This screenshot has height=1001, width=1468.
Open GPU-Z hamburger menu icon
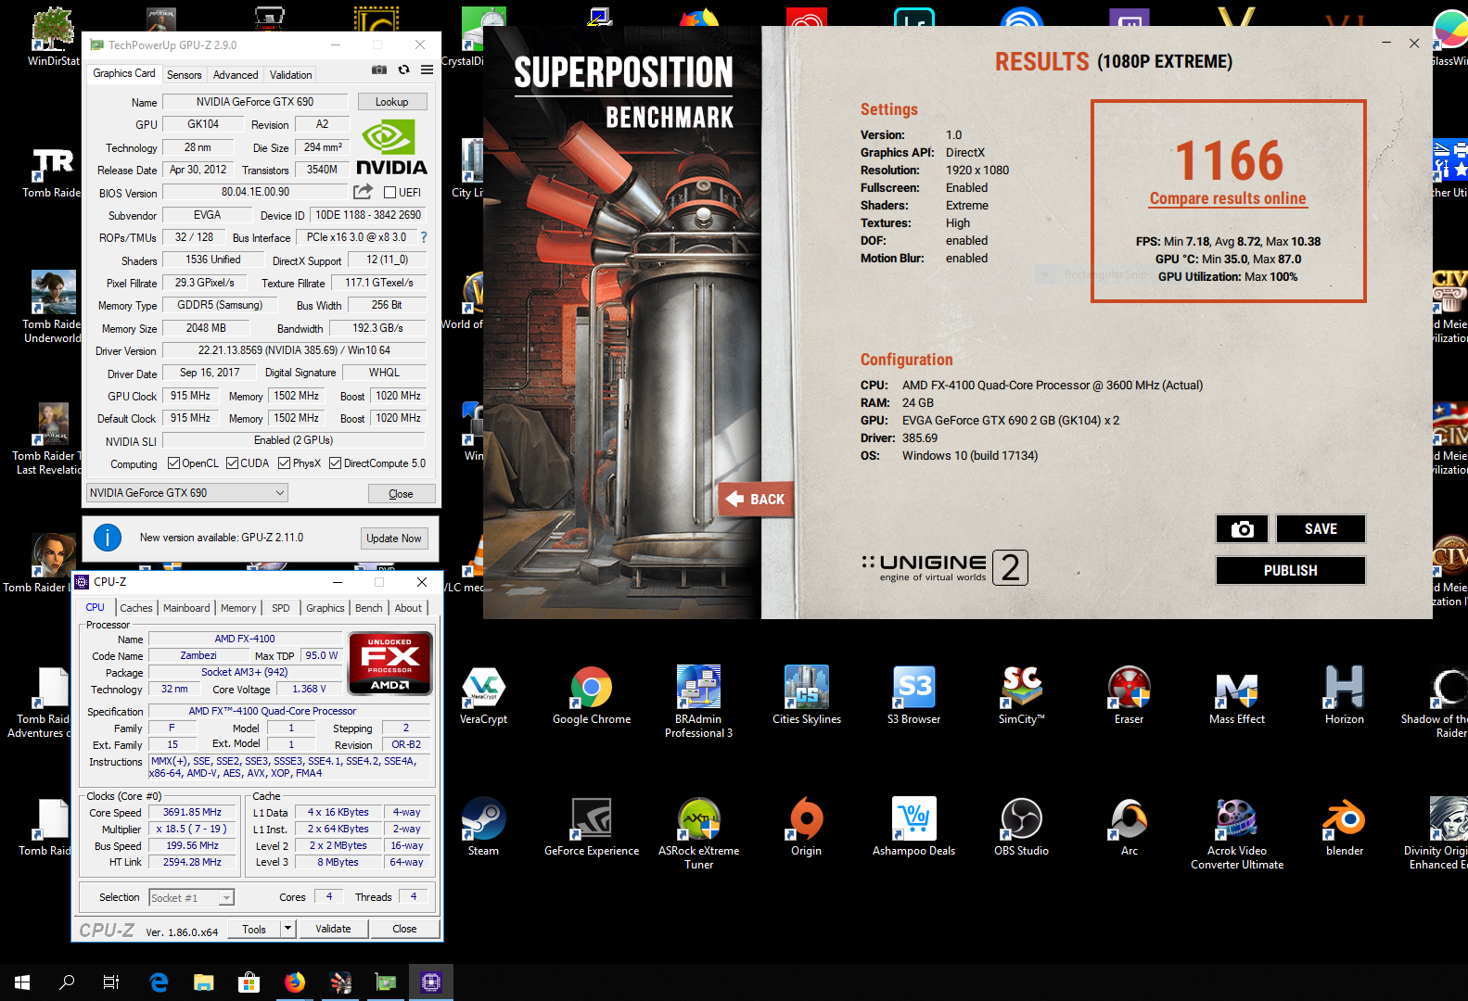[427, 70]
